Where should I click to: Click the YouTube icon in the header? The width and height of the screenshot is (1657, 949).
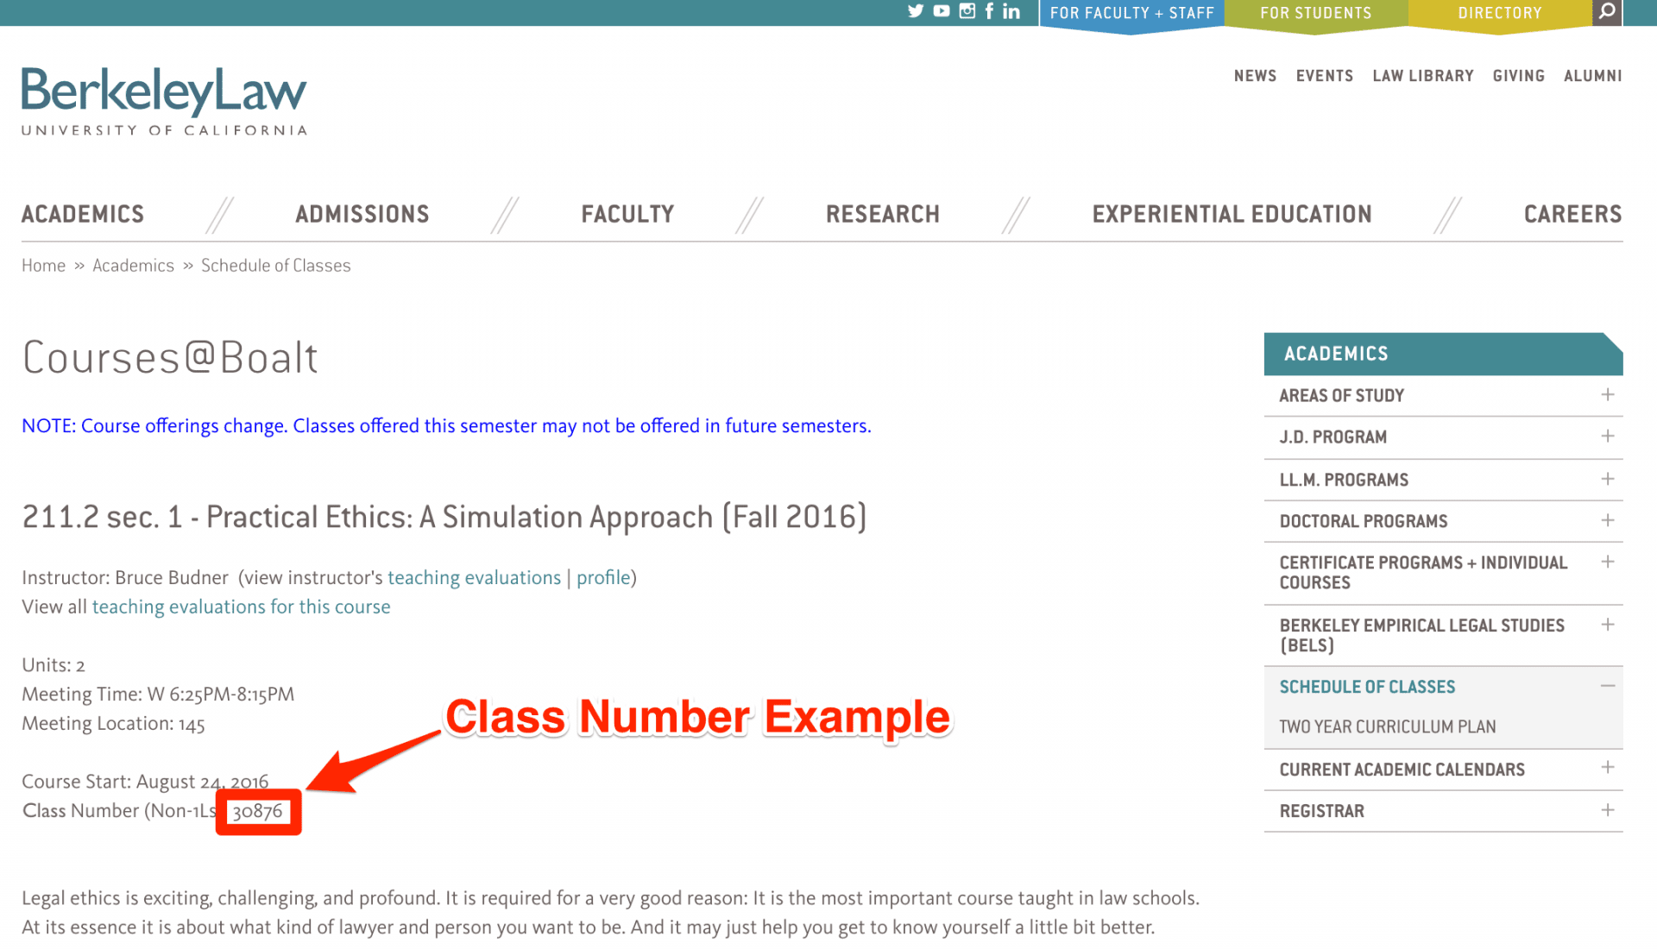coord(940,11)
